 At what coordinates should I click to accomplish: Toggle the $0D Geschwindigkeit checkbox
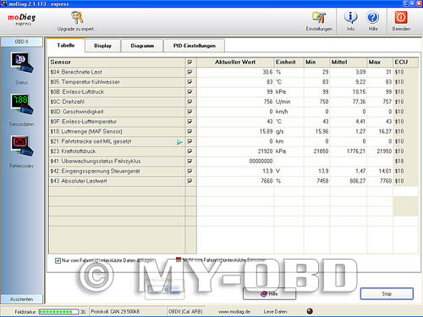[190, 112]
